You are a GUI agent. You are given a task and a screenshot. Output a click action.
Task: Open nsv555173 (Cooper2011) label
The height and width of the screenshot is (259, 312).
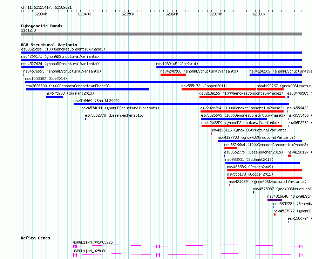tap(250, 174)
